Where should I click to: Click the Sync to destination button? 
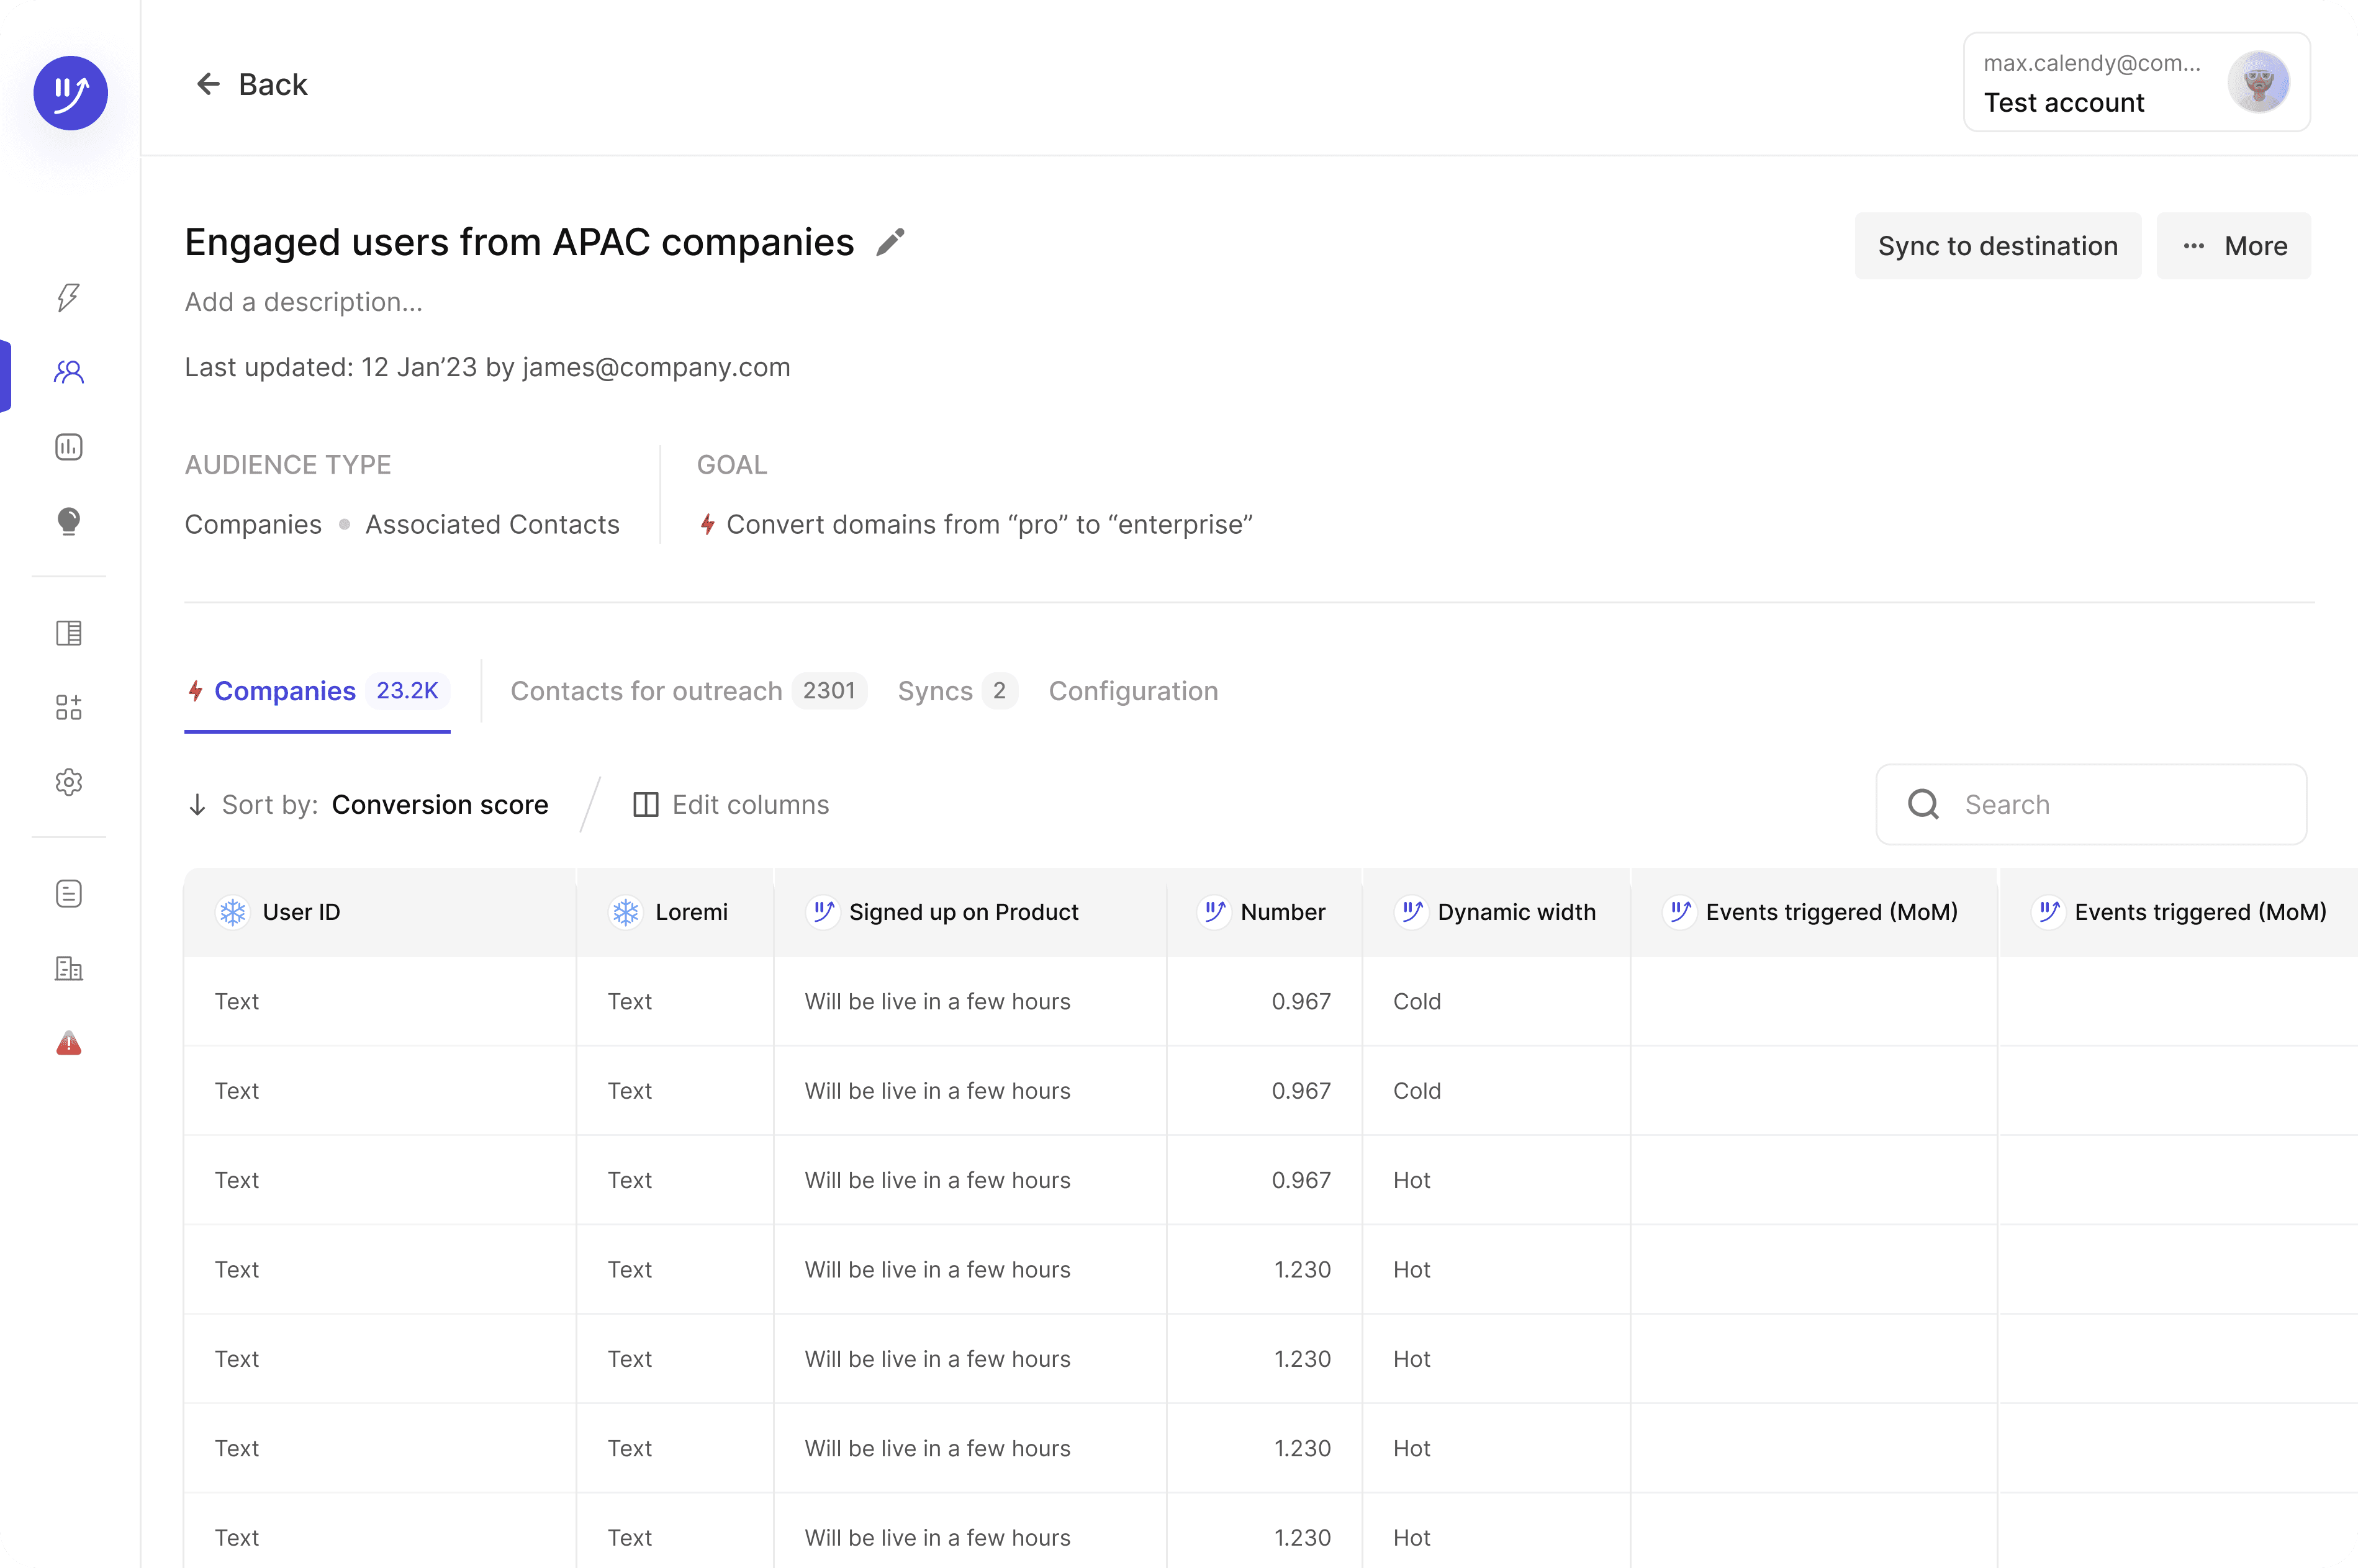point(1997,246)
